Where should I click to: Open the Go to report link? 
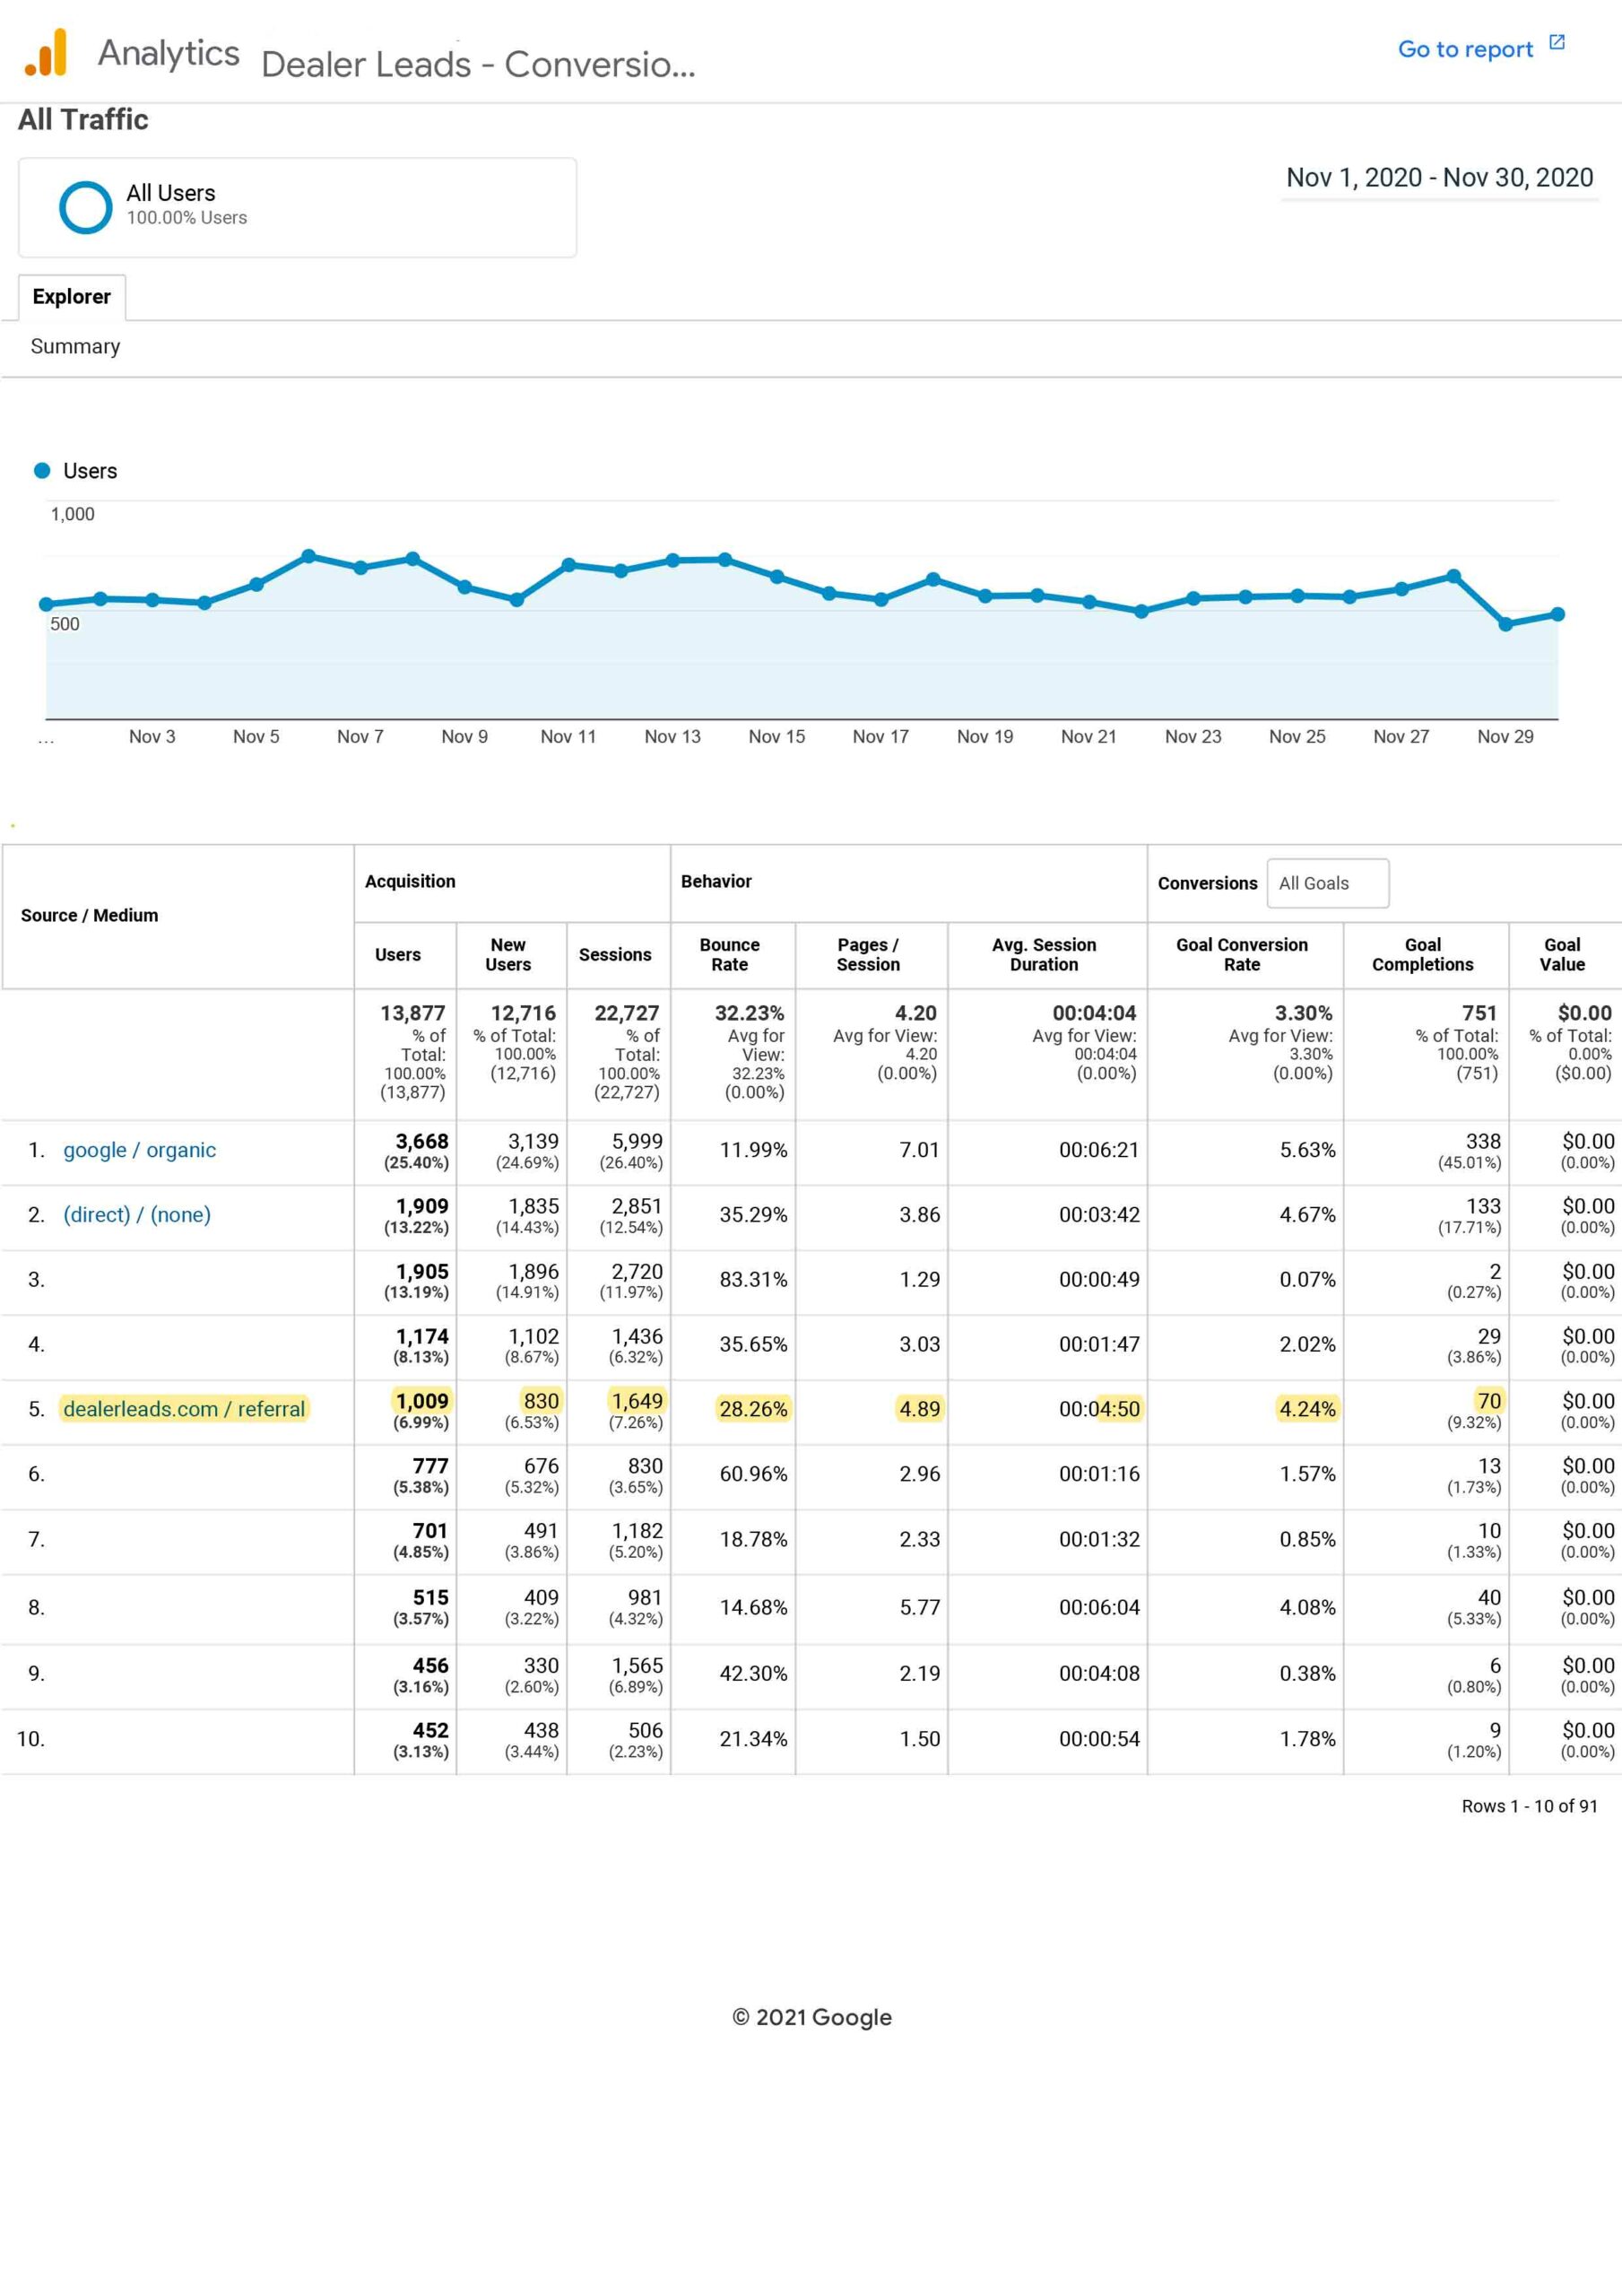[x=1464, y=49]
